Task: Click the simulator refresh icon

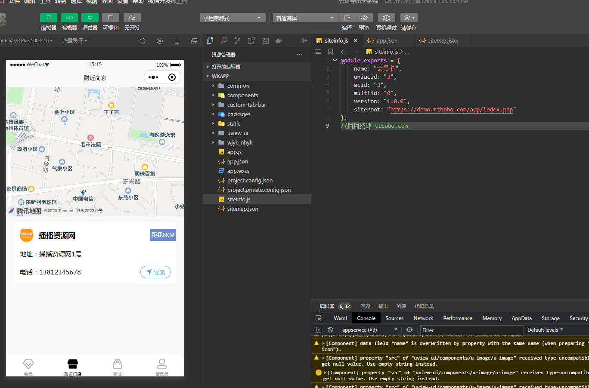Action: (143, 41)
